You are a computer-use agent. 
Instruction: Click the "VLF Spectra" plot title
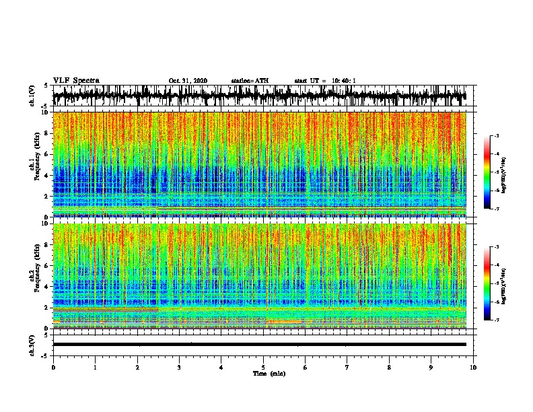click(76, 80)
